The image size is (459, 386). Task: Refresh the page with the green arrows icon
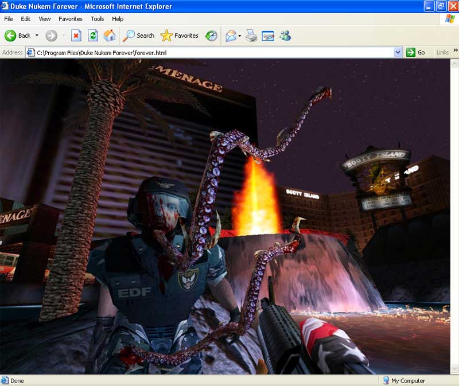click(92, 36)
